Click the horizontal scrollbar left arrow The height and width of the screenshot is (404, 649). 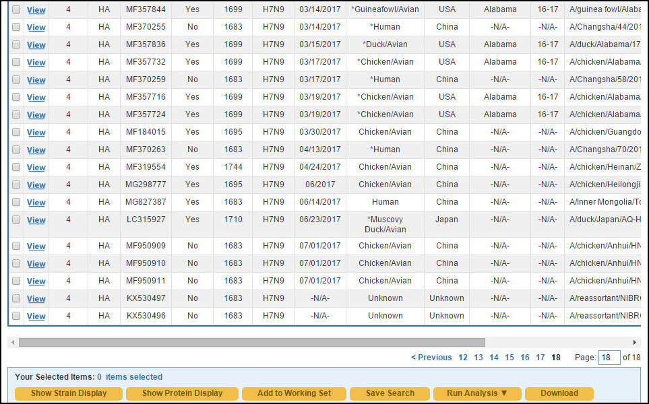[x=13, y=342]
